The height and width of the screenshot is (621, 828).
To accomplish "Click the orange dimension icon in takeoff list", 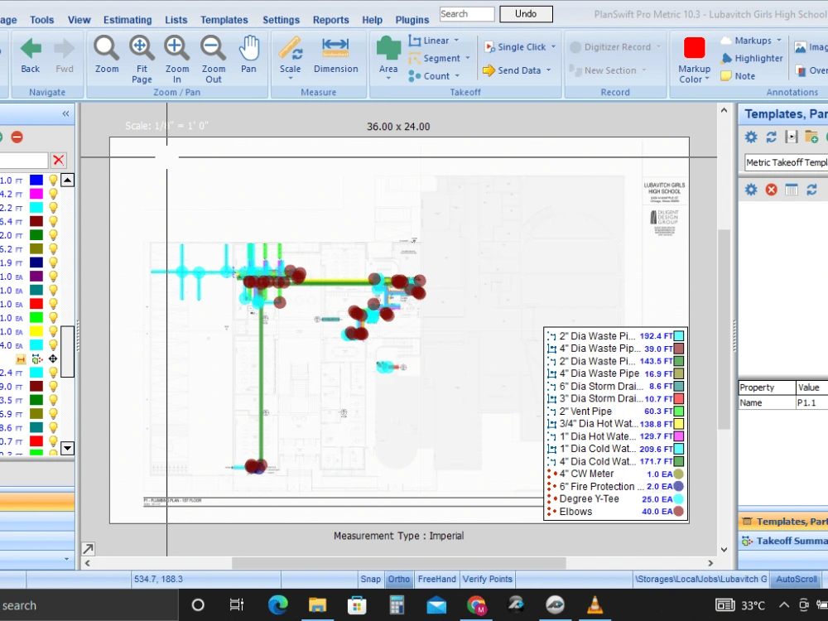I will [21, 359].
